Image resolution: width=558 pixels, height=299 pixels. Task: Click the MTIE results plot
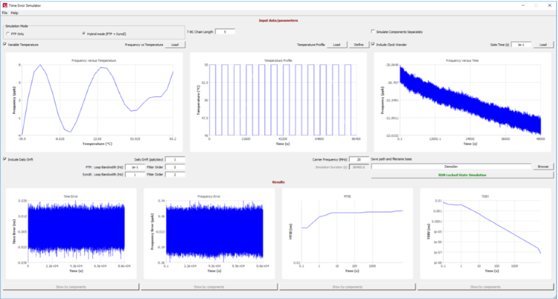click(x=347, y=233)
